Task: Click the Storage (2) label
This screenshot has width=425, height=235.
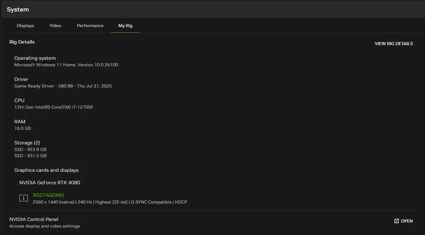Action: 27,143
